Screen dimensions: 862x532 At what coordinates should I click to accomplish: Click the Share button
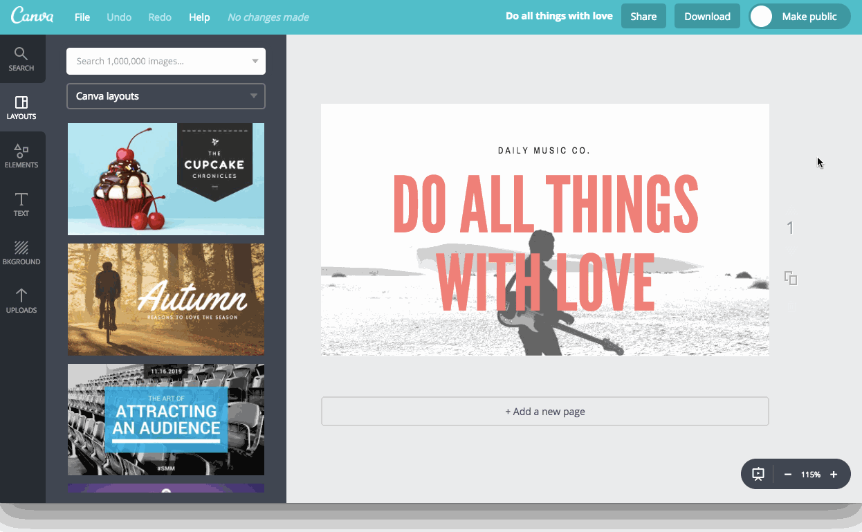tap(643, 17)
